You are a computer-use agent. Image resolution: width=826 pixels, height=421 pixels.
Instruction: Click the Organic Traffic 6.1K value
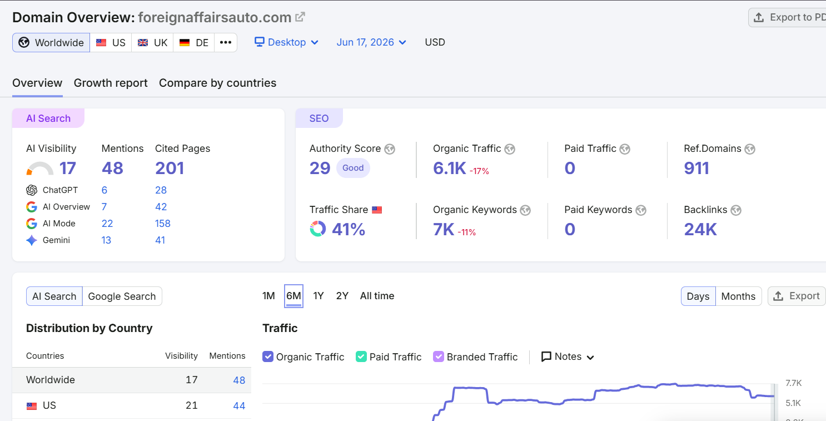[x=450, y=169]
